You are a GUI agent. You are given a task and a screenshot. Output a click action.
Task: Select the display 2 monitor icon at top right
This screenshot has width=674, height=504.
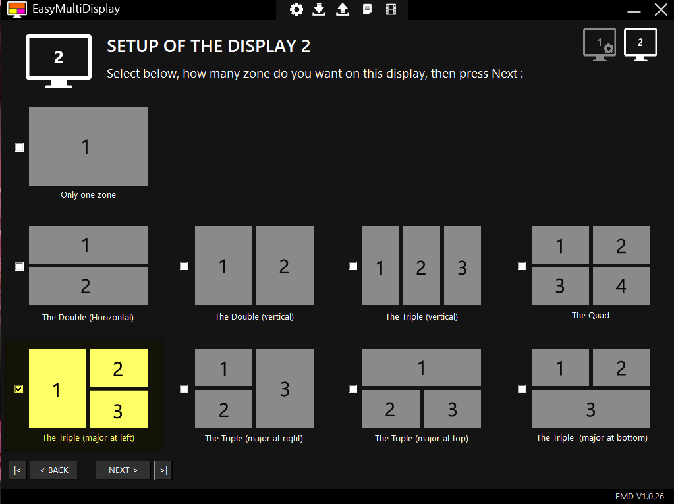point(640,45)
